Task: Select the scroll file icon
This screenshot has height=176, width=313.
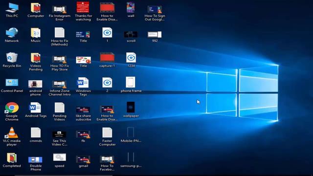Action: (x=131, y=37)
